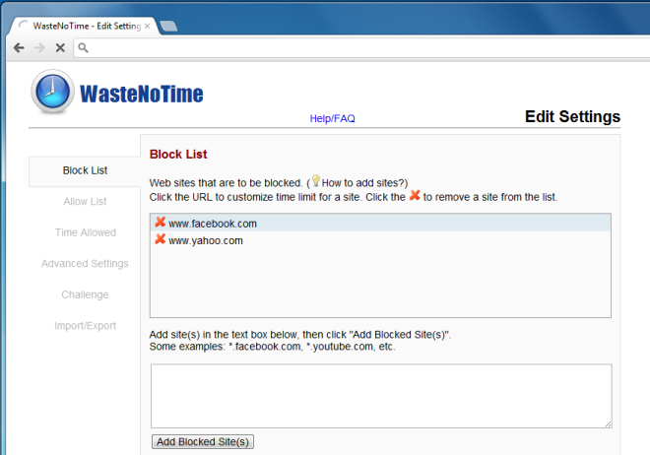Click the WasteNoTime clock logo
650x455 pixels.
52,92
